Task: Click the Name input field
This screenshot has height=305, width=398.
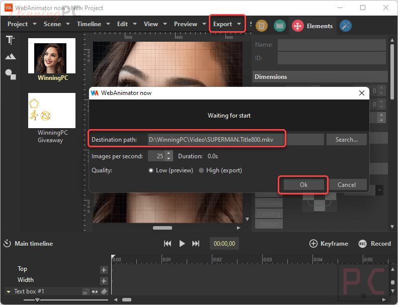Action: click(332, 45)
